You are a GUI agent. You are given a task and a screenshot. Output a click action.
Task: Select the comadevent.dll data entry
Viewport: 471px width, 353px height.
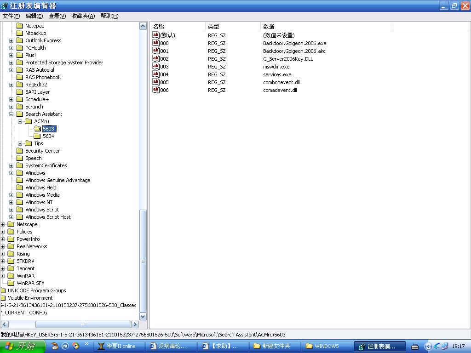point(280,90)
